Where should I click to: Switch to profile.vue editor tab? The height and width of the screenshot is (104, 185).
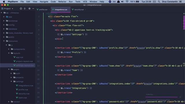pyautogui.click(x=43, y=10)
